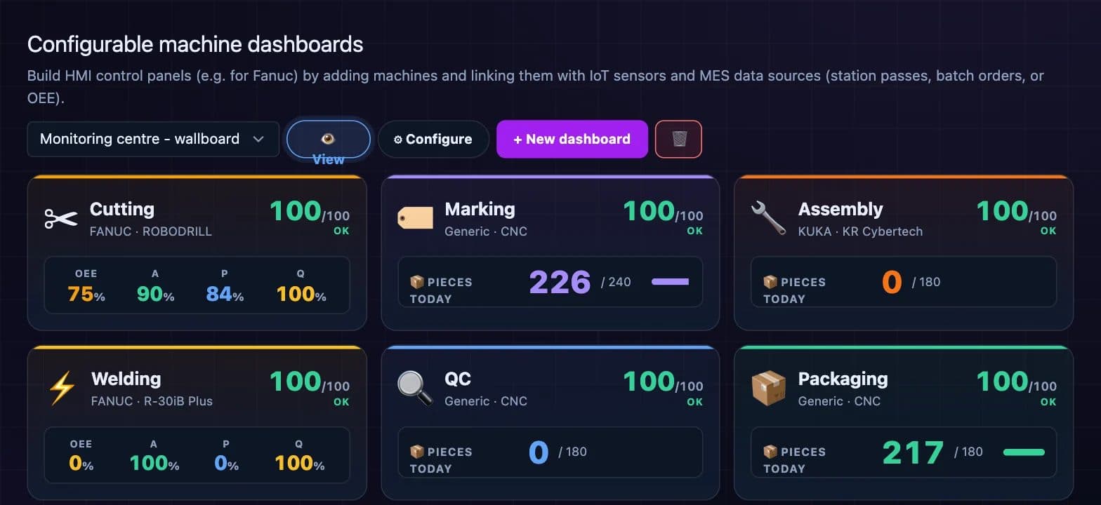Select Cutting availability 90% value
1101x505 pixels.
click(x=155, y=287)
